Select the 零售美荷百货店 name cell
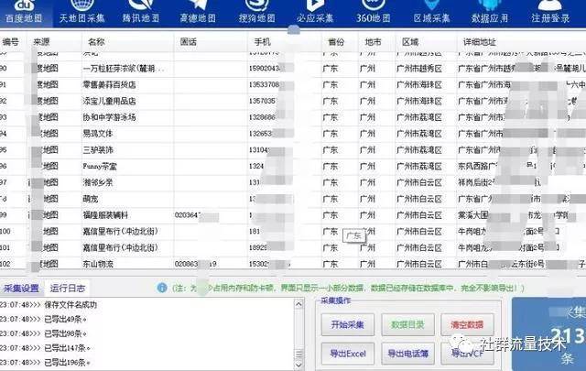 click(109, 85)
